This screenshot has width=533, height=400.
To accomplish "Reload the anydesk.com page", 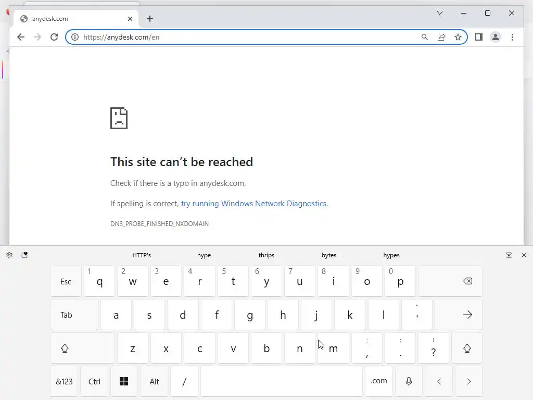I will pos(54,37).
